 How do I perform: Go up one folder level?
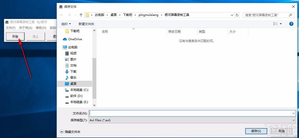pos(81,15)
